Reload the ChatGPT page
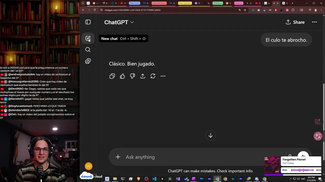Image resolution: width=325 pixels, height=182 pixels. pyautogui.click(x=94, y=10)
